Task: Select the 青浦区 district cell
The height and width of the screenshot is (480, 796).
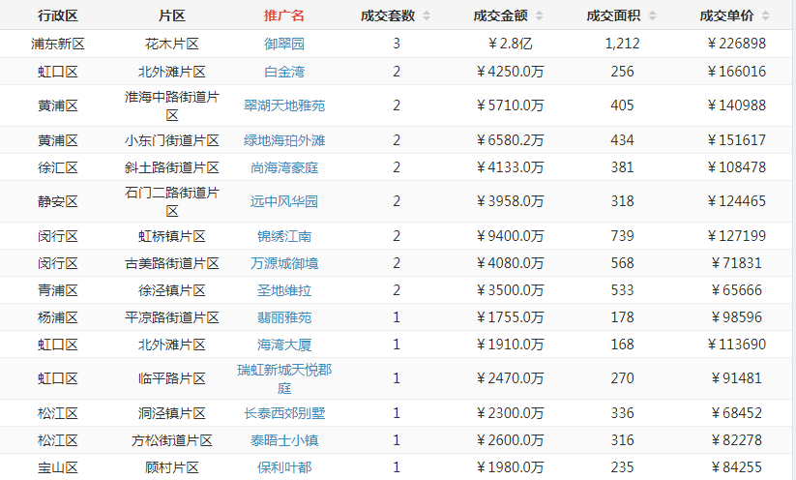Action: [57, 290]
